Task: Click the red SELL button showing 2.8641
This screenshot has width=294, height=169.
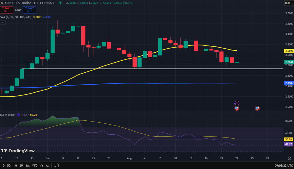Action: pyautogui.click(x=6, y=9)
